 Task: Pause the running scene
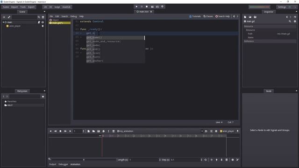click(x=142, y=7)
